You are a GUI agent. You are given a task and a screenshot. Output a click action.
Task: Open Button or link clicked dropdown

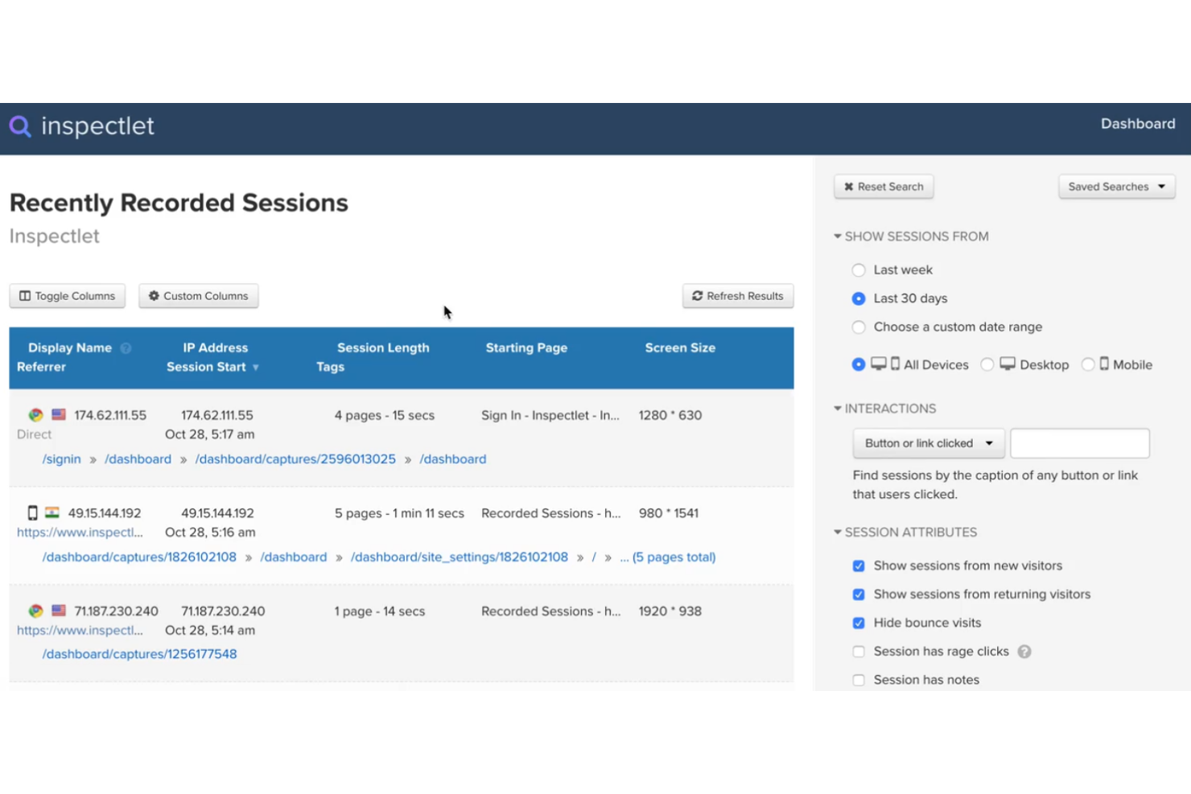click(929, 443)
